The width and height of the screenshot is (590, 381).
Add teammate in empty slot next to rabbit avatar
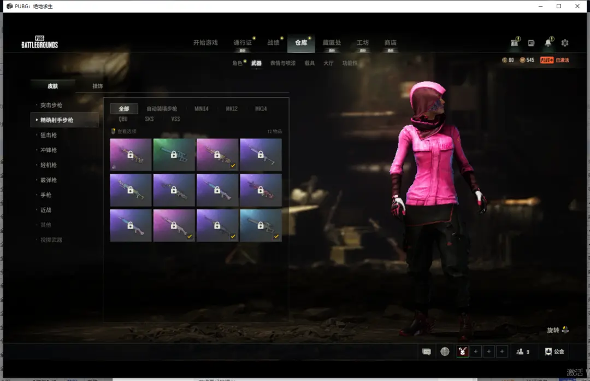(476, 351)
